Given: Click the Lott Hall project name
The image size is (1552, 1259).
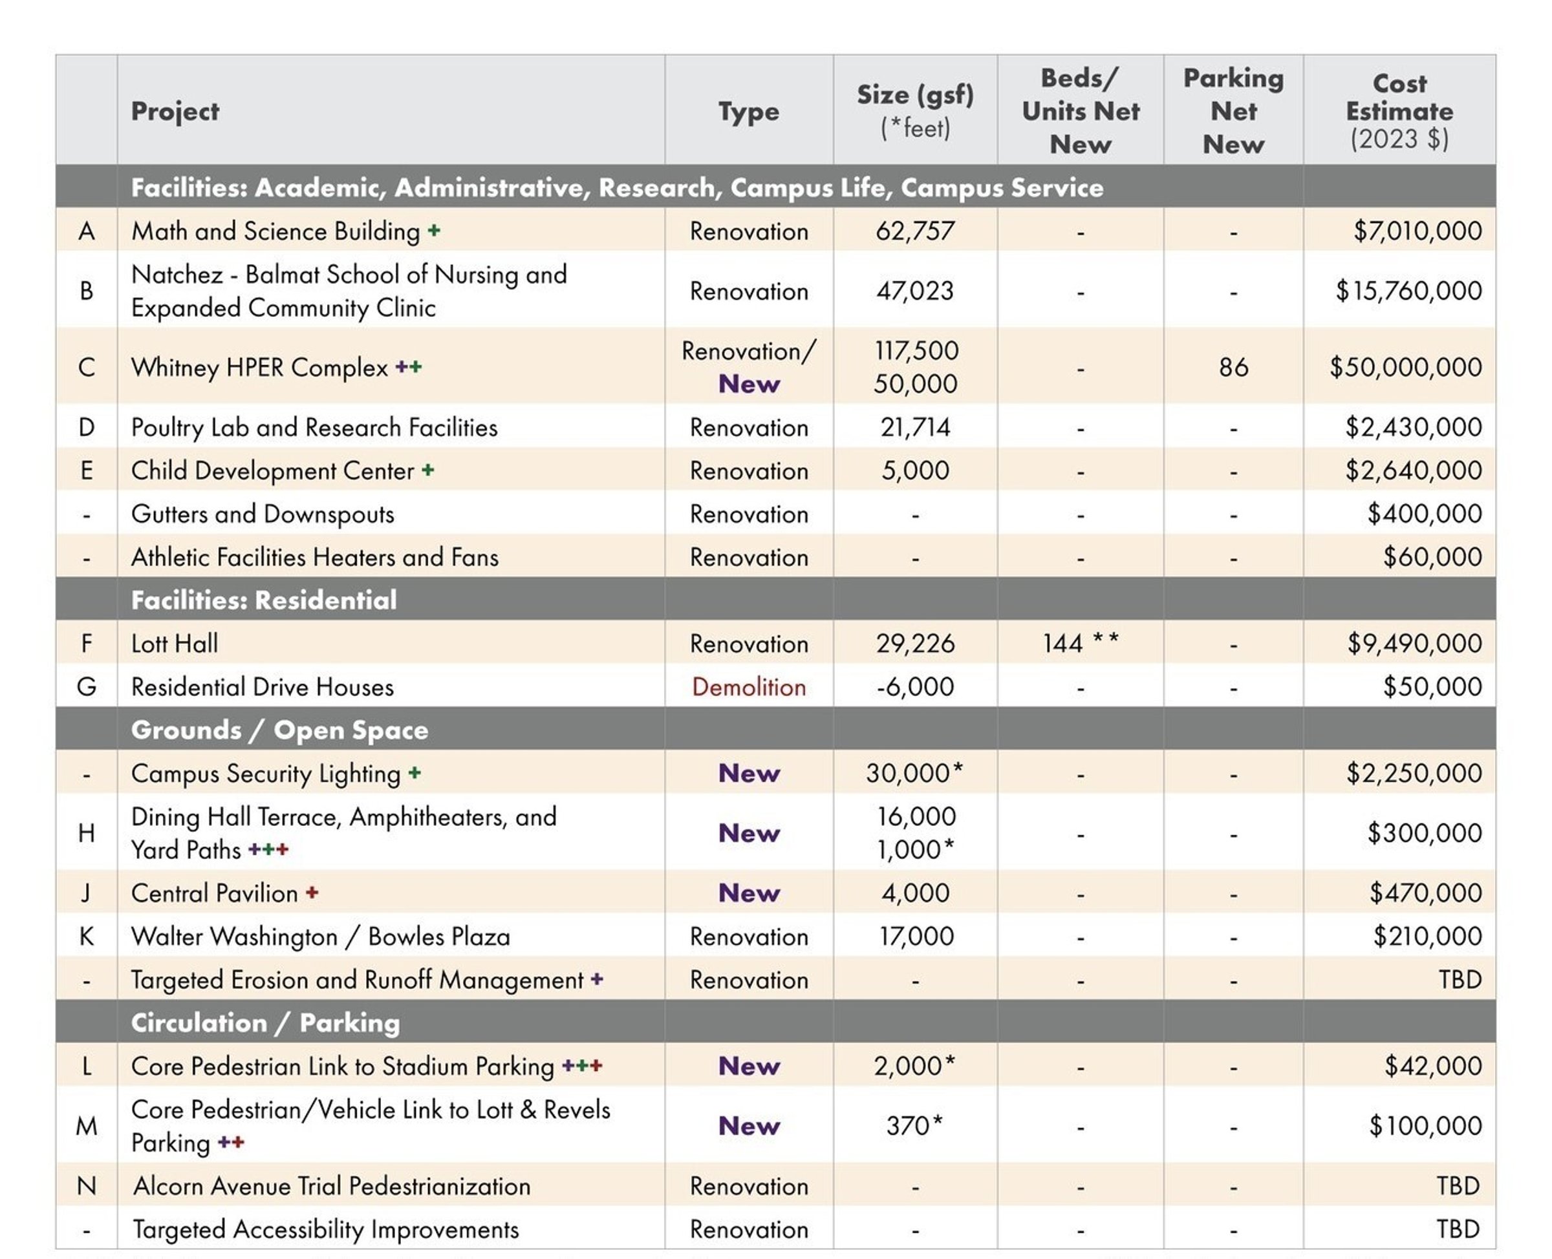Looking at the screenshot, I should click(x=174, y=643).
